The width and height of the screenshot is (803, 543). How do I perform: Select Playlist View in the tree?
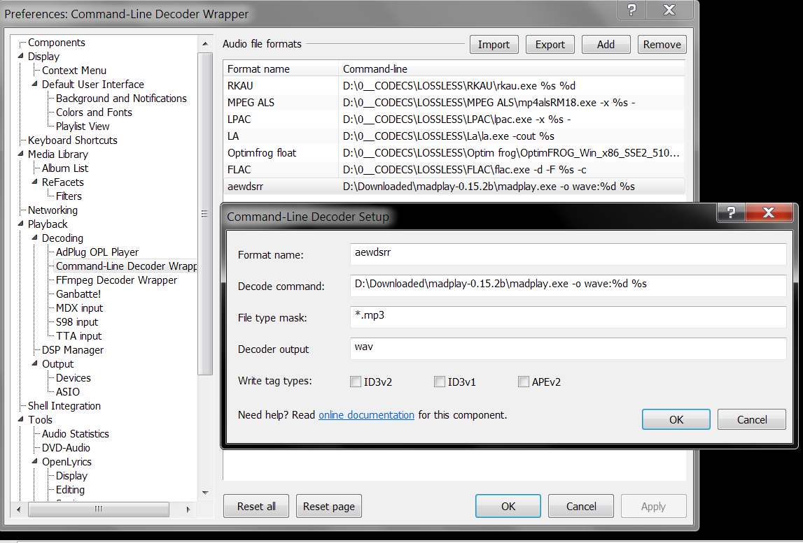pyautogui.click(x=83, y=126)
